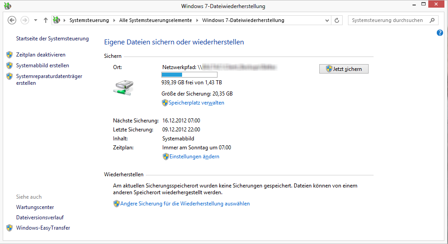Open Windows-EasyTransfer

pos(43,228)
